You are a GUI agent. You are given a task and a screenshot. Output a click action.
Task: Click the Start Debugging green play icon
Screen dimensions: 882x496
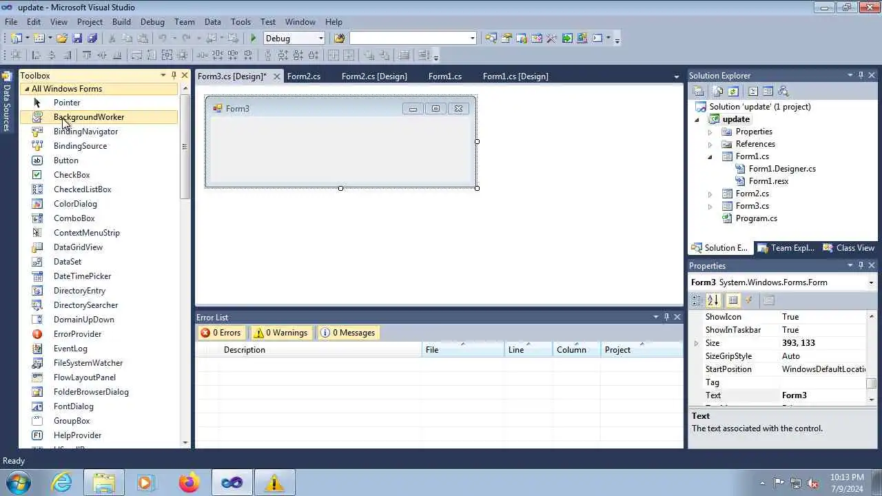(254, 39)
